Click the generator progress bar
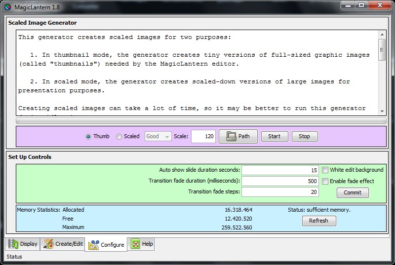 point(201,121)
